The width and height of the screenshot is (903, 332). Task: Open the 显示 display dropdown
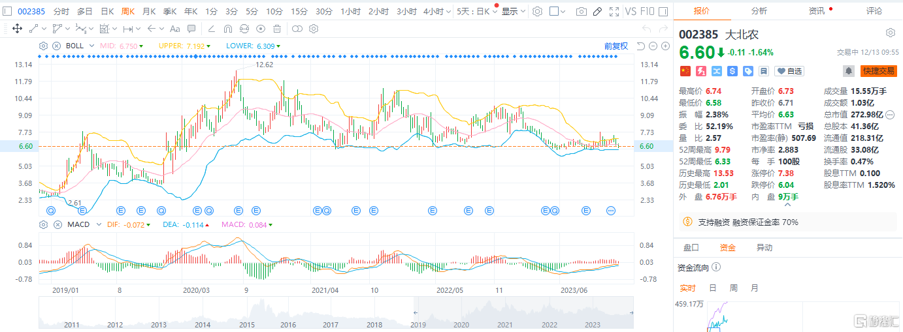click(x=514, y=12)
